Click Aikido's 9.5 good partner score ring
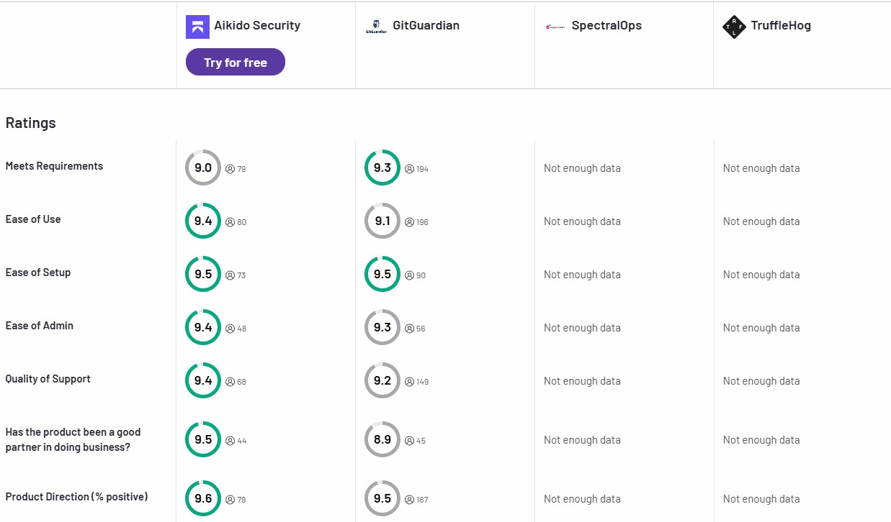Viewport: 891px width, 522px height. click(203, 439)
